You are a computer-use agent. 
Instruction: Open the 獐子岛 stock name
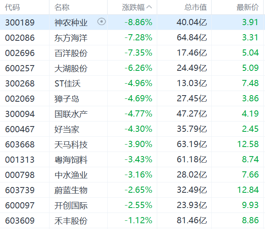coord(67,99)
